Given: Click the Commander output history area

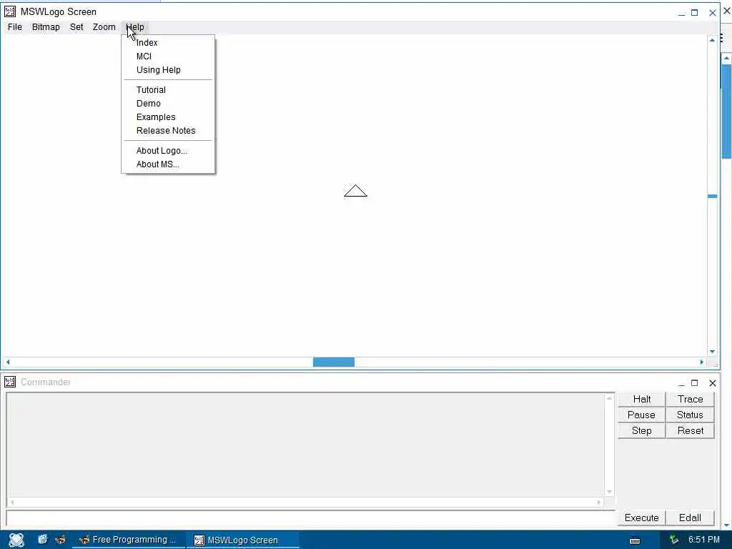Looking at the screenshot, I should coord(305,445).
